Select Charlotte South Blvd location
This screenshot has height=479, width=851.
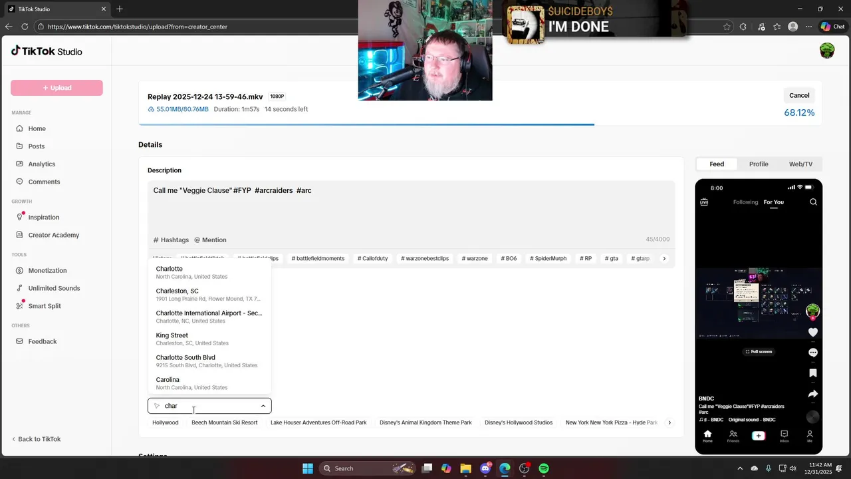209,361
